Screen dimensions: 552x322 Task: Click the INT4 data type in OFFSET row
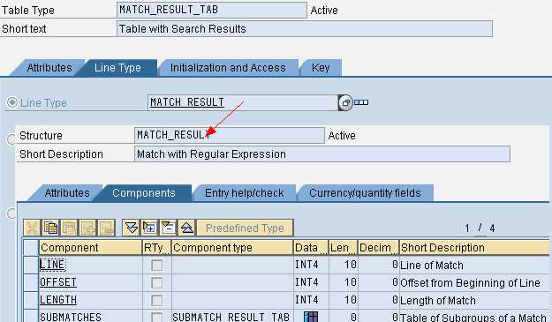click(x=306, y=282)
